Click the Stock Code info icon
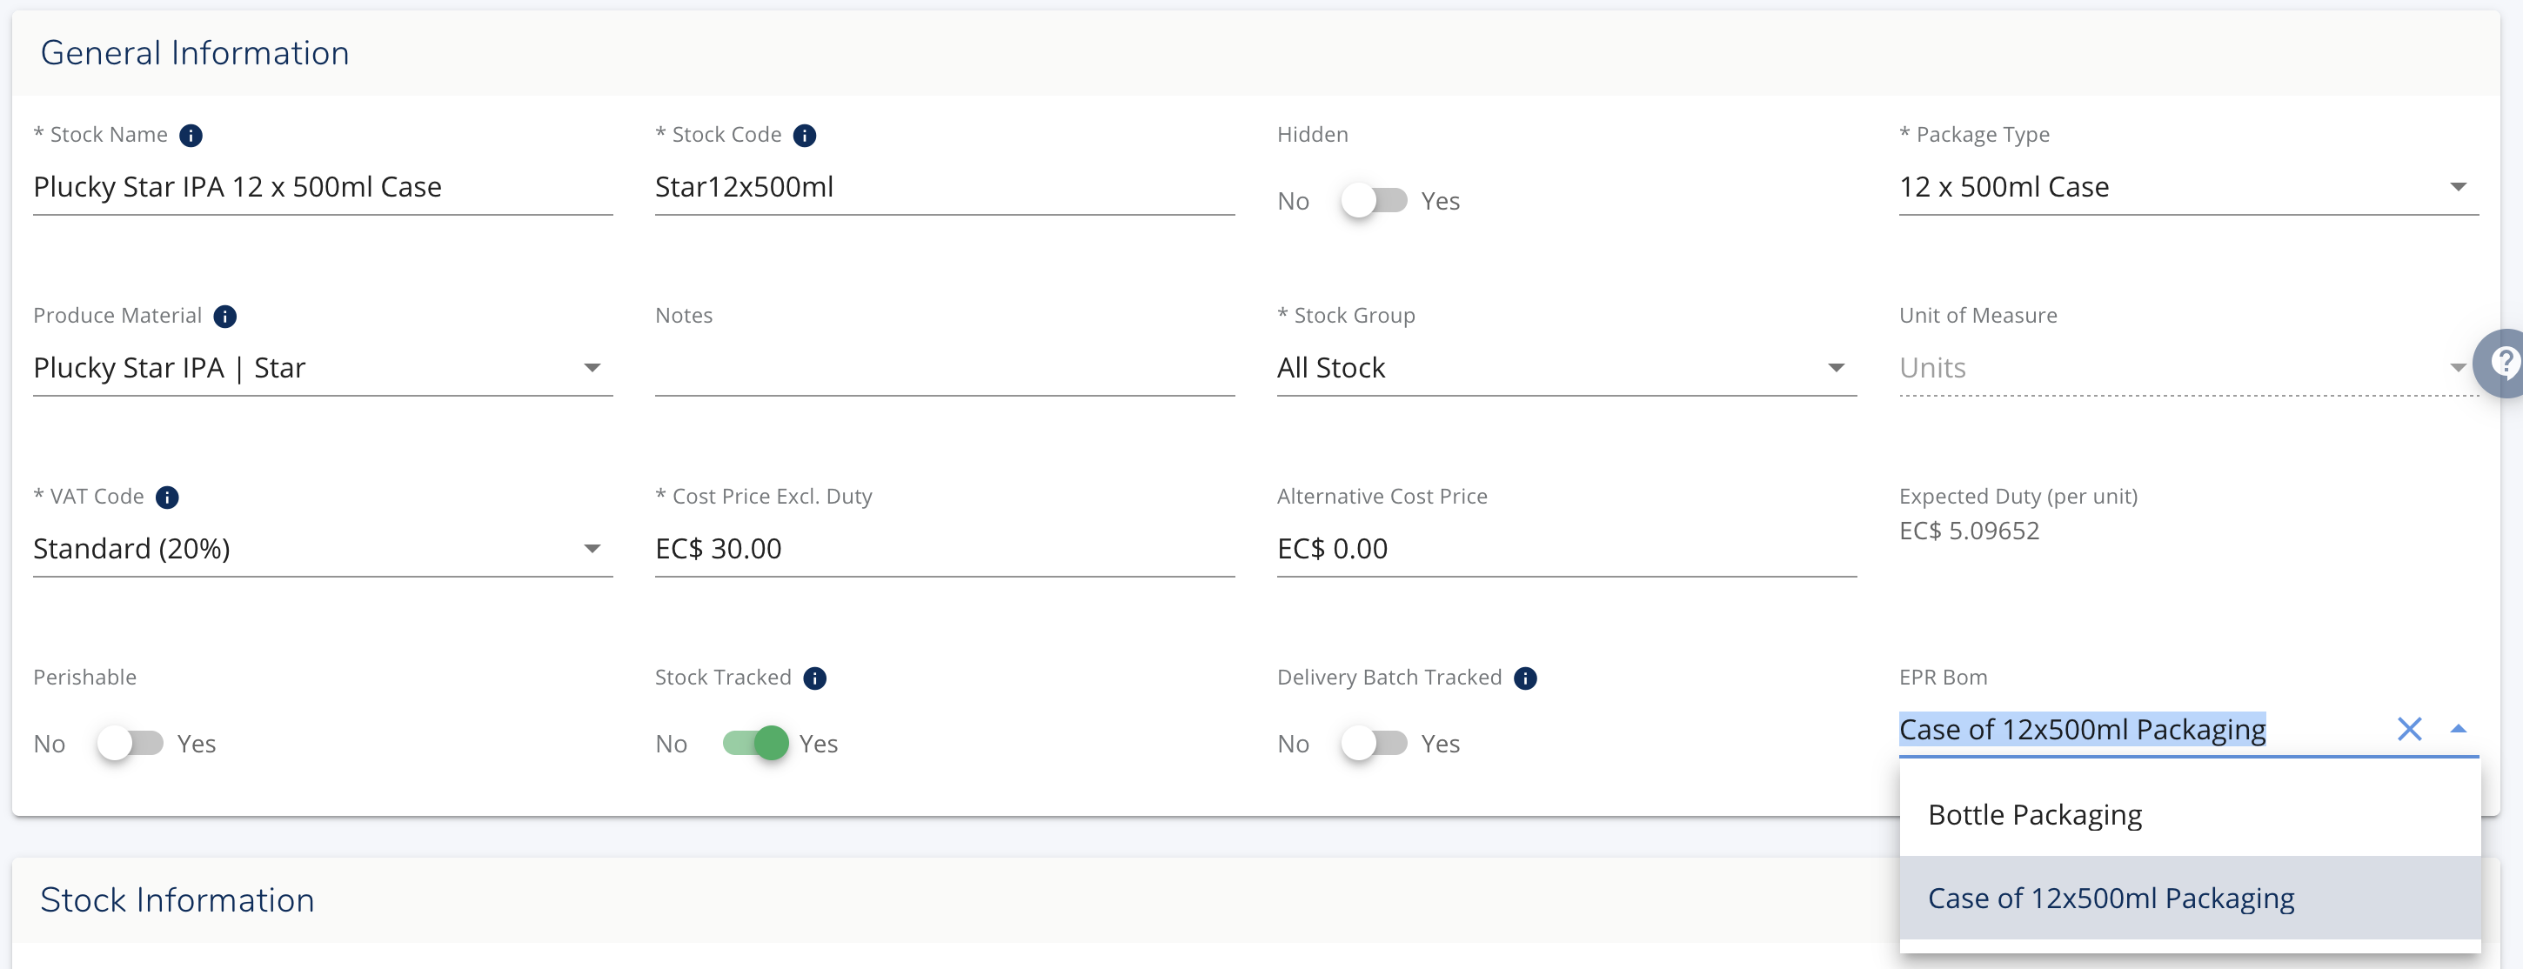 805,136
